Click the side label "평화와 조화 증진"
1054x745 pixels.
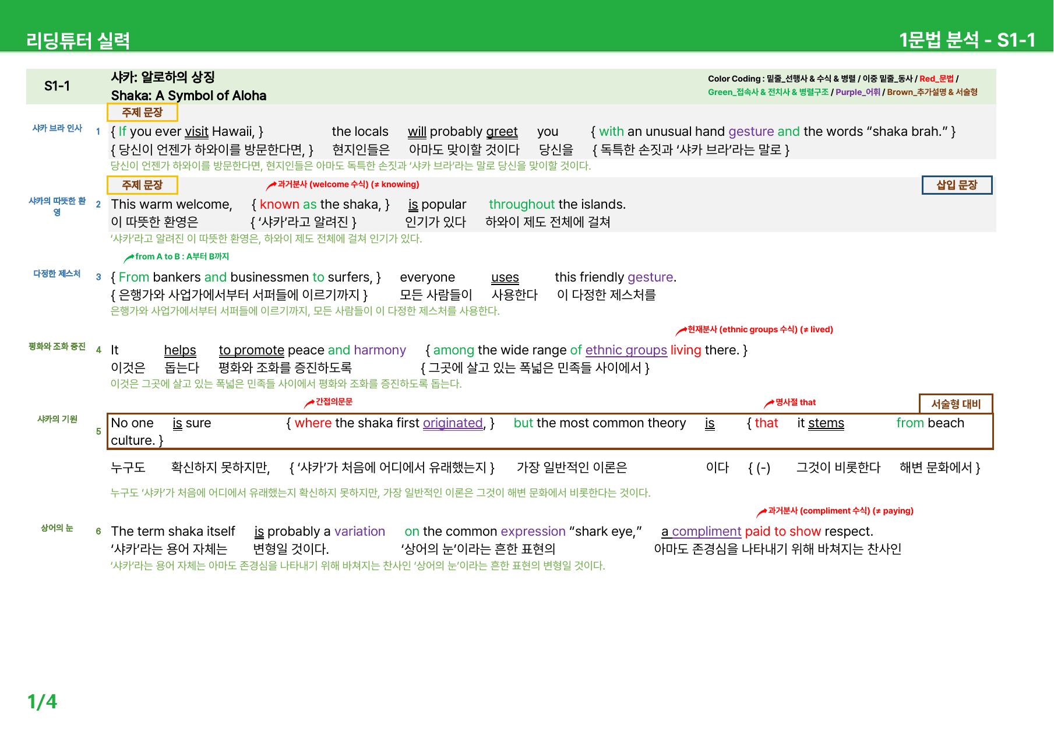tap(57, 346)
